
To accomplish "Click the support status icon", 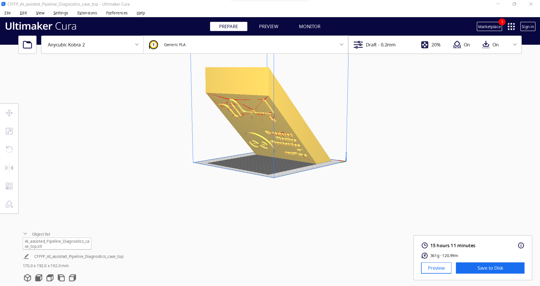I will point(457,45).
